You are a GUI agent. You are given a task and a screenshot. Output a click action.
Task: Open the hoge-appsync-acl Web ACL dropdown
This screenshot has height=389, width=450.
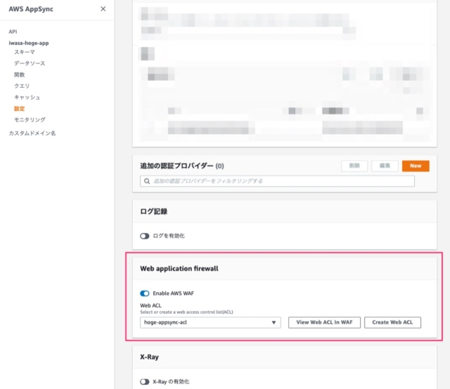(x=210, y=322)
